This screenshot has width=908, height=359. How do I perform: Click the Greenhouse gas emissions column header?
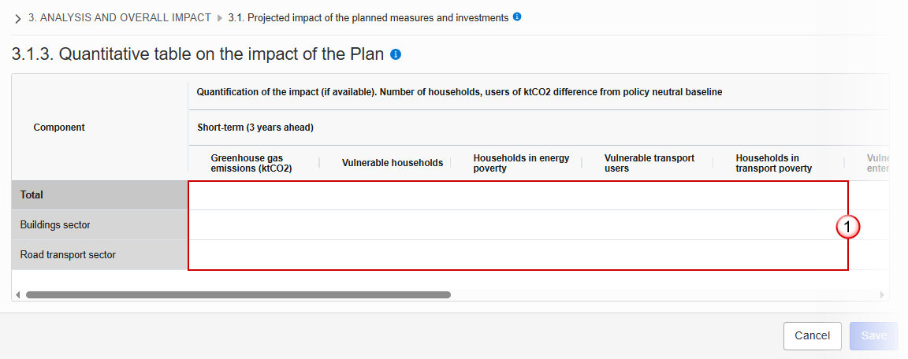point(251,163)
